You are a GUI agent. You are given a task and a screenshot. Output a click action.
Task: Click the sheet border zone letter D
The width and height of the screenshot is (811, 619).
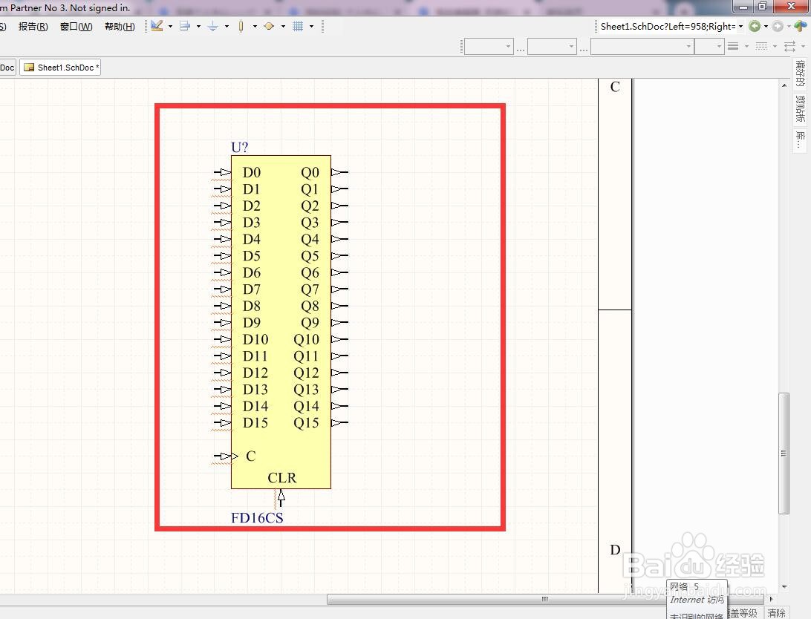(615, 550)
